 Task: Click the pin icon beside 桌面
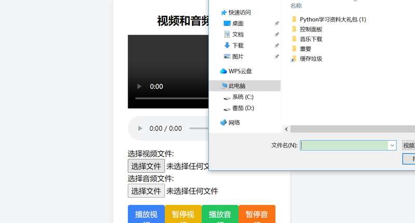[276, 23]
